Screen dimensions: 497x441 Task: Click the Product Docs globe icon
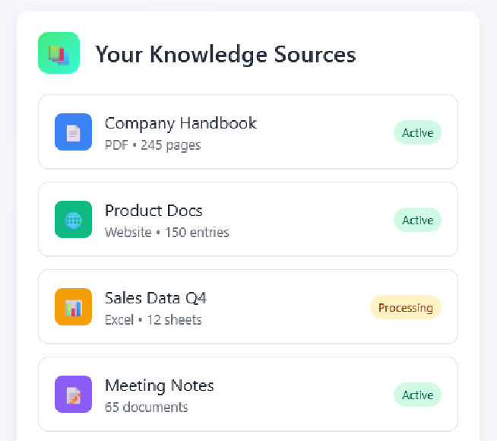click(73, 220)
